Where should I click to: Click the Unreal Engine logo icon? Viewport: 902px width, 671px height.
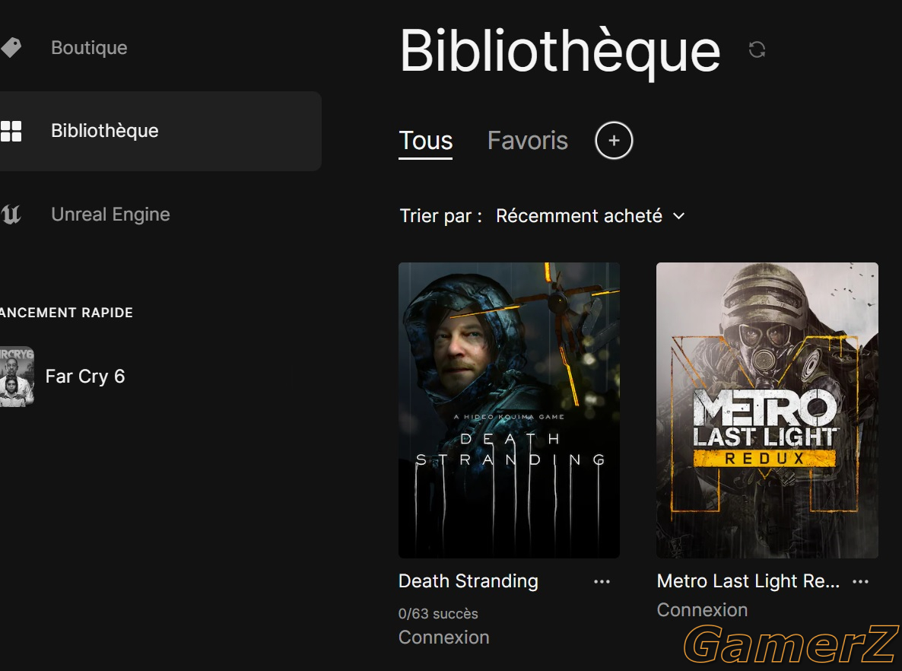click(x=11, y=215)
